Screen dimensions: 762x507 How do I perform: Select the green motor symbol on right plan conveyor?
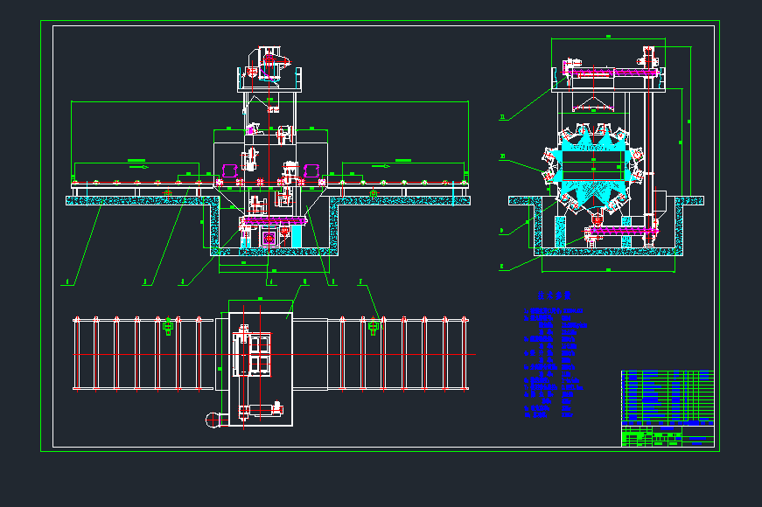coord(374,327)
